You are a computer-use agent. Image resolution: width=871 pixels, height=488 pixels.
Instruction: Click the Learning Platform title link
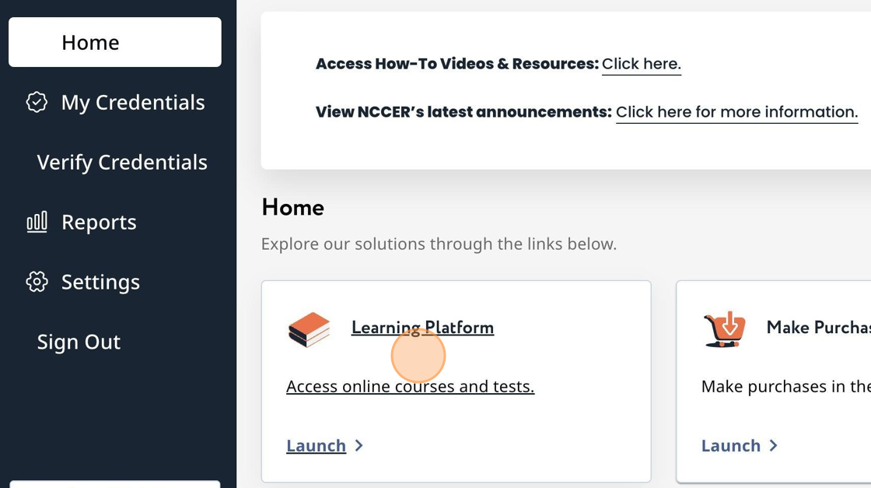[x=422, y=328]
